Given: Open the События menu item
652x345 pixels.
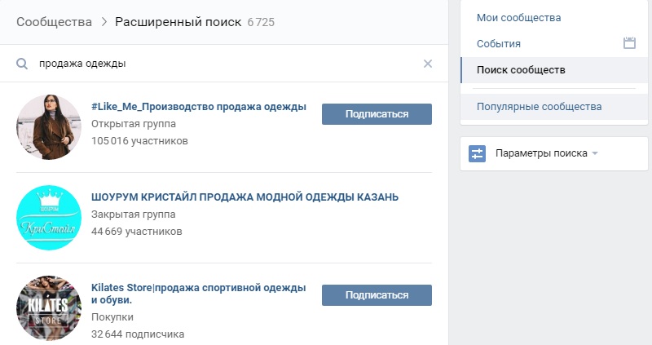Looking at the screenshot, I should point(498,44).
